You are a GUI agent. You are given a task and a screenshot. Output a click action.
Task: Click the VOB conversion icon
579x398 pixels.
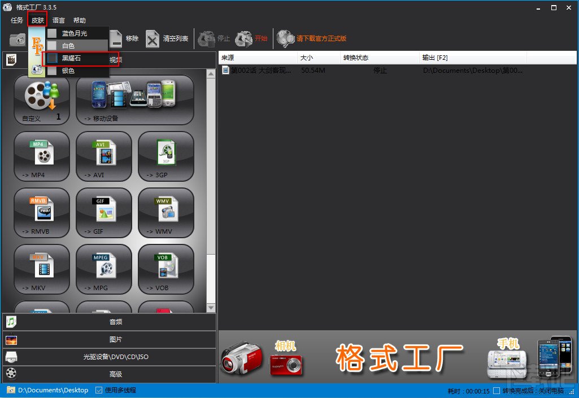tap(166, 269)
